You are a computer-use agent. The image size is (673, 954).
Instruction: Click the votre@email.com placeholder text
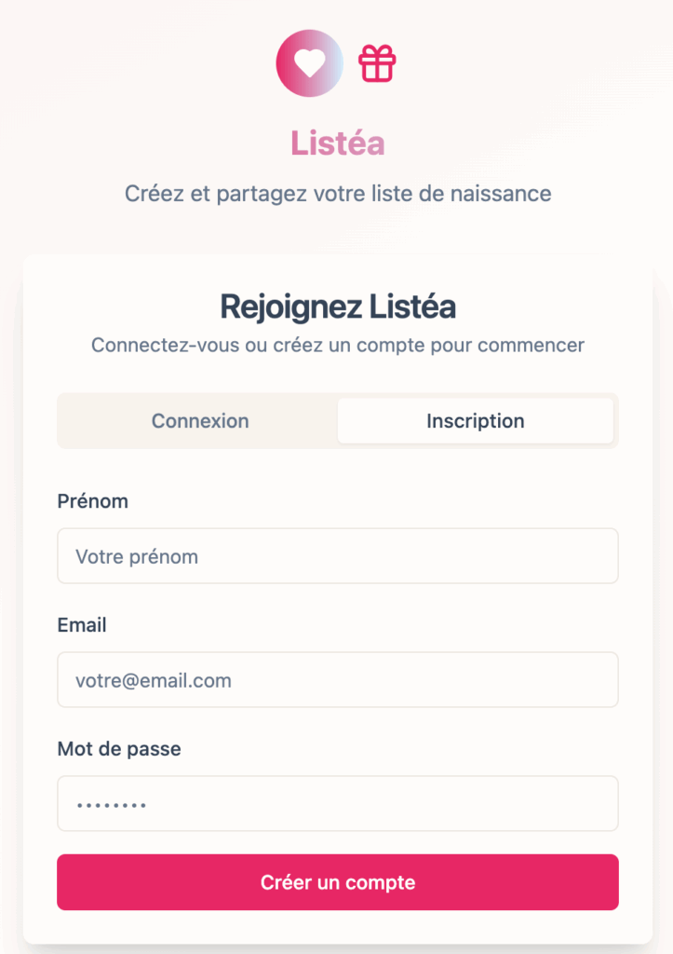coord(154,681)
